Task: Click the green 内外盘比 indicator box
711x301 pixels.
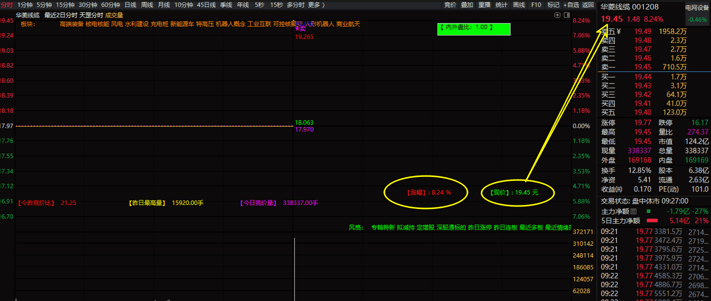Action: click(x=473, y=28)
